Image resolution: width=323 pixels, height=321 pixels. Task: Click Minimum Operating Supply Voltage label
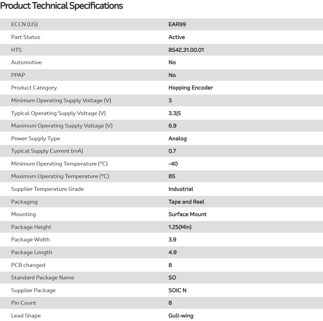pos(61,100)
